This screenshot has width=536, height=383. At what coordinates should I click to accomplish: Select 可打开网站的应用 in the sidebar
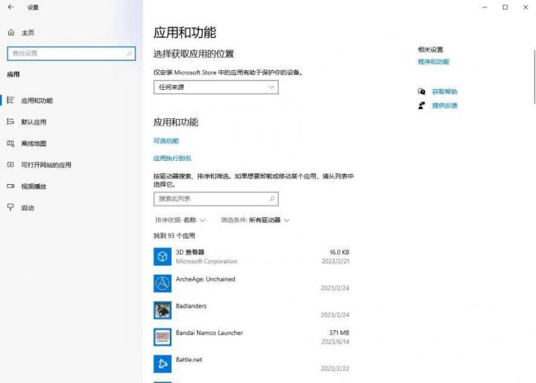72,165
